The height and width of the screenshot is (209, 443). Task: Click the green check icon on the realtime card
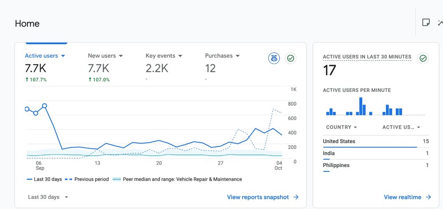(x=423, y=58)
